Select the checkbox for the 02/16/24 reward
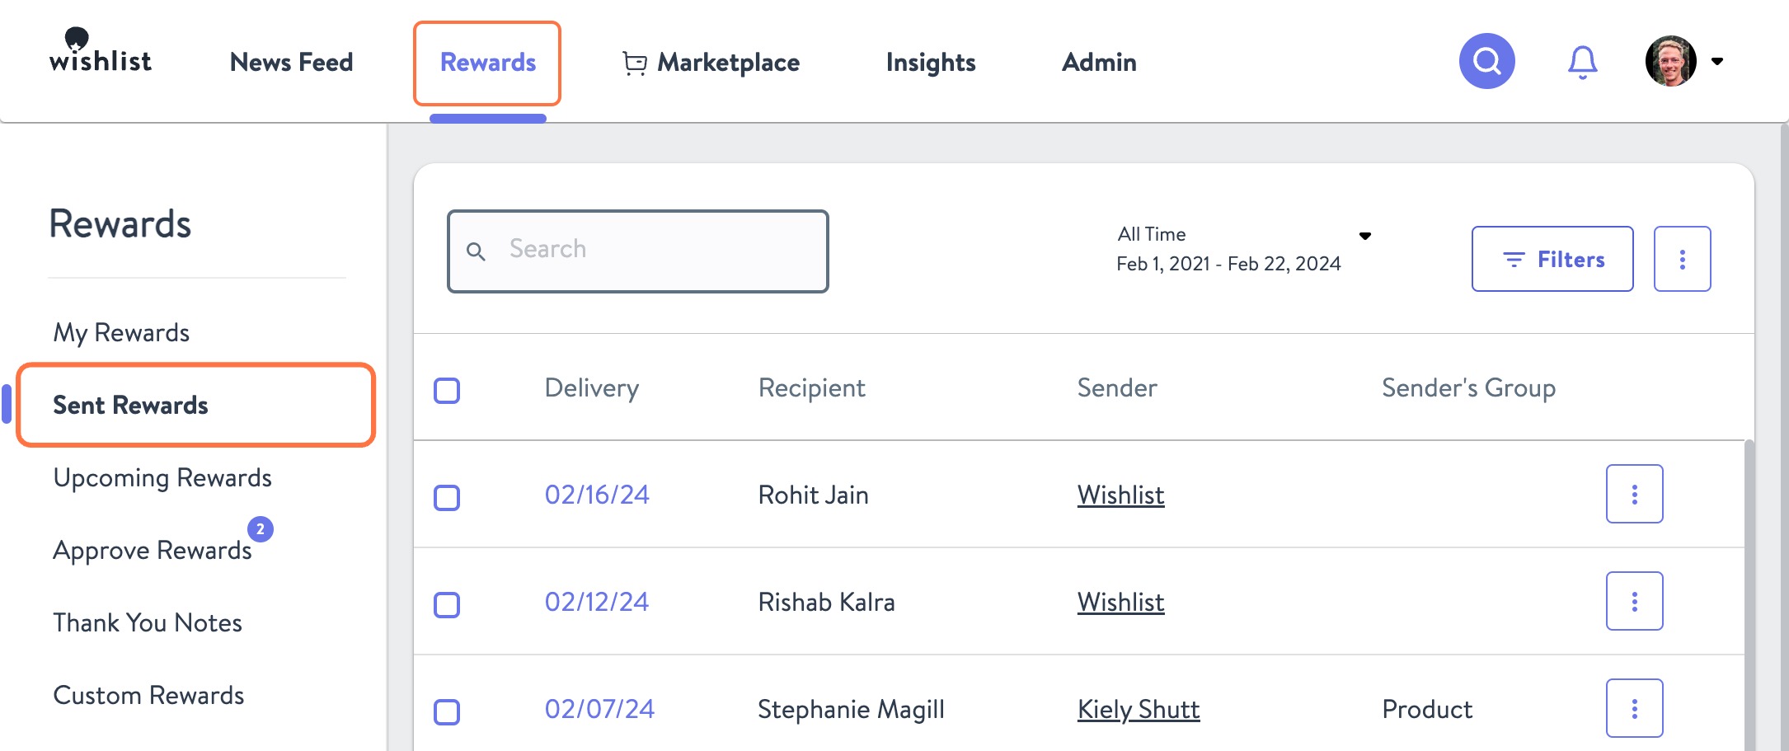Viewport: 1789px width, 751px height. point(446,497)
